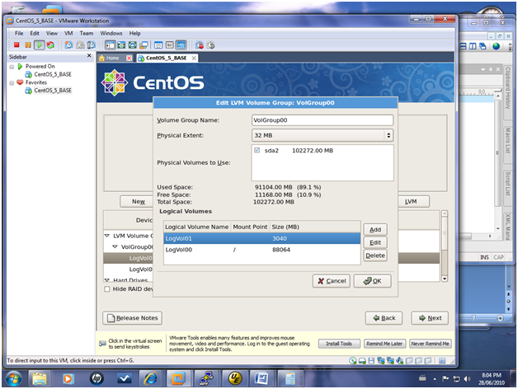Collapse the Powered On tree node

coord(12,67)
